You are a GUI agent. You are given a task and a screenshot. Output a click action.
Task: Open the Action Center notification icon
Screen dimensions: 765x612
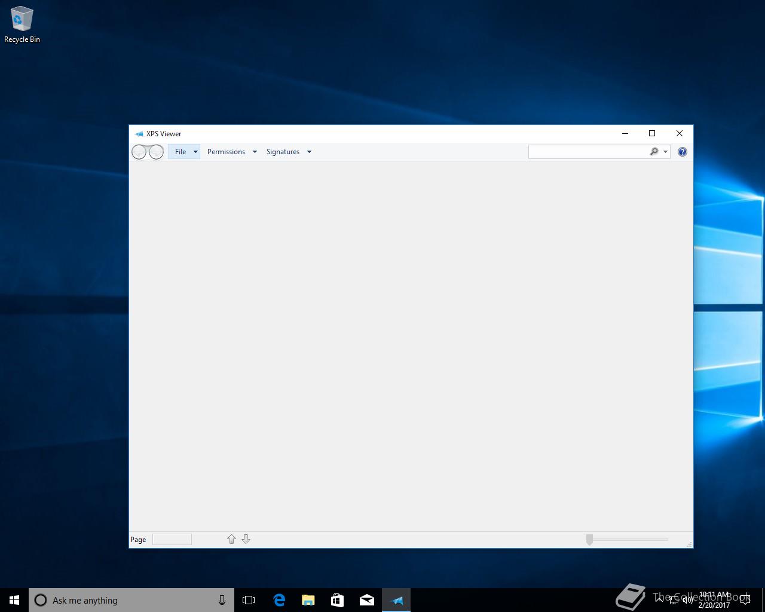[x=745, y=600]
